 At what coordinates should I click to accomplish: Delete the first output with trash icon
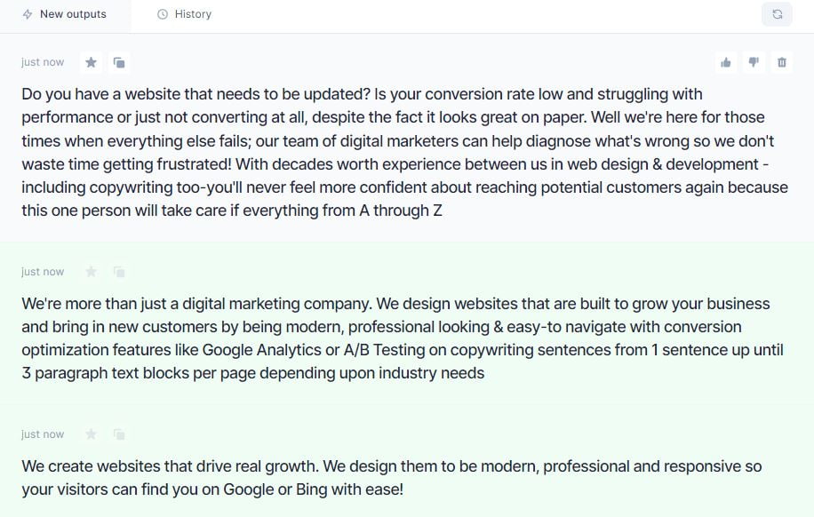pyautogui.click(x=782, y=62)
